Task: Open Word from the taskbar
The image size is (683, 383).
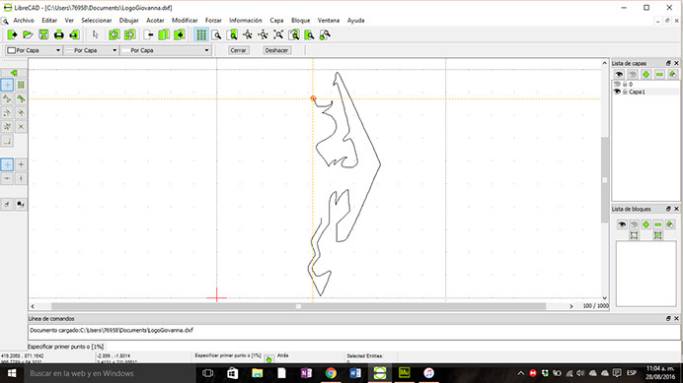Action: 355,373
